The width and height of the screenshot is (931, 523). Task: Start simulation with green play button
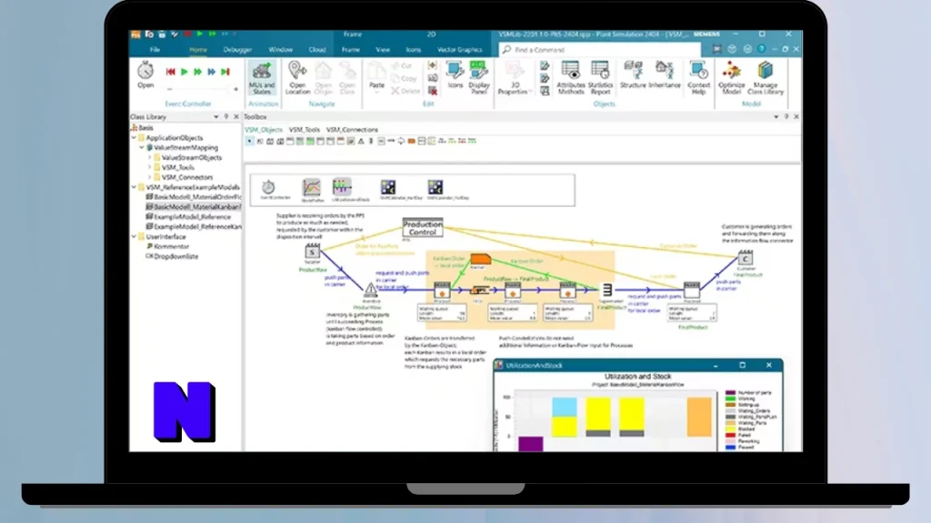click(x=184, y=72)
